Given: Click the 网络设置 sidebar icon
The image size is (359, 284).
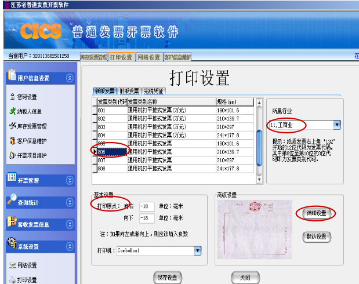Looking at the screenshot, I should coord(12,265).
